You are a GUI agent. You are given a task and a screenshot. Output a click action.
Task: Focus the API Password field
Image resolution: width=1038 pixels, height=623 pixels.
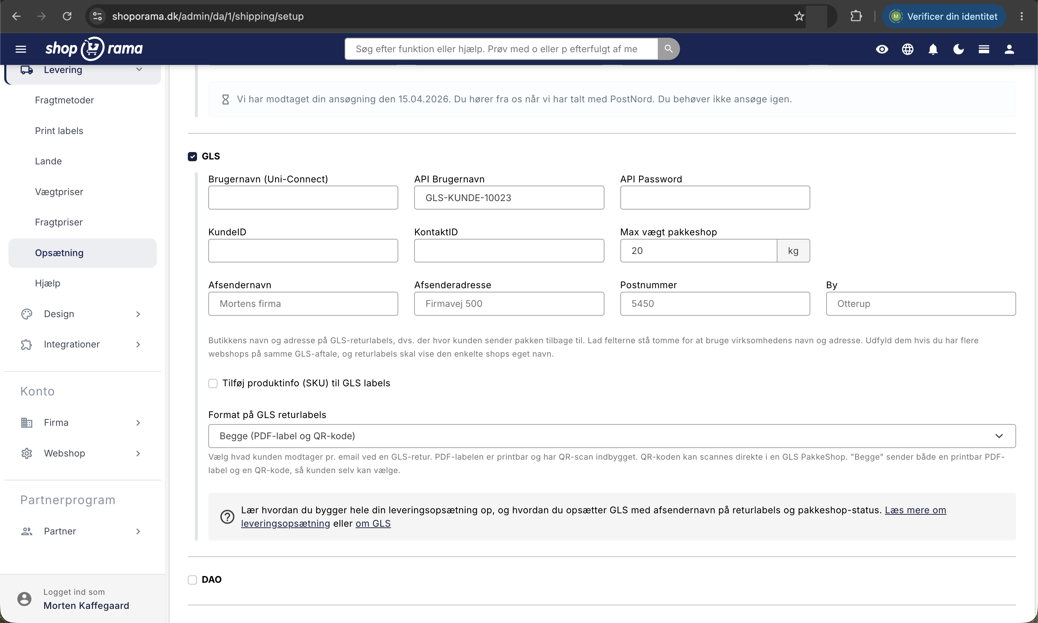point(715,198)
